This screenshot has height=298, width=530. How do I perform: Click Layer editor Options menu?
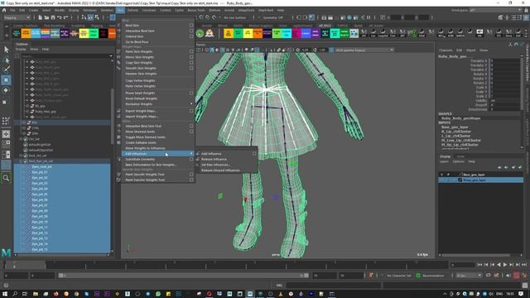pos(458,161)
